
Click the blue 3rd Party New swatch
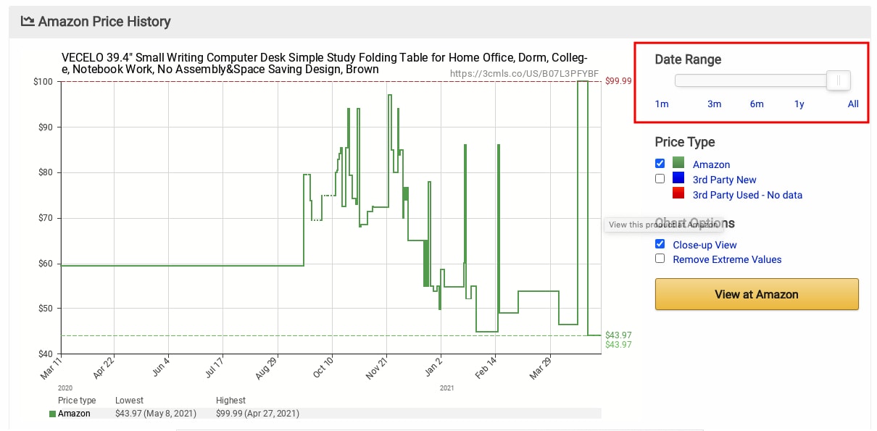click(x=678, y=177)
